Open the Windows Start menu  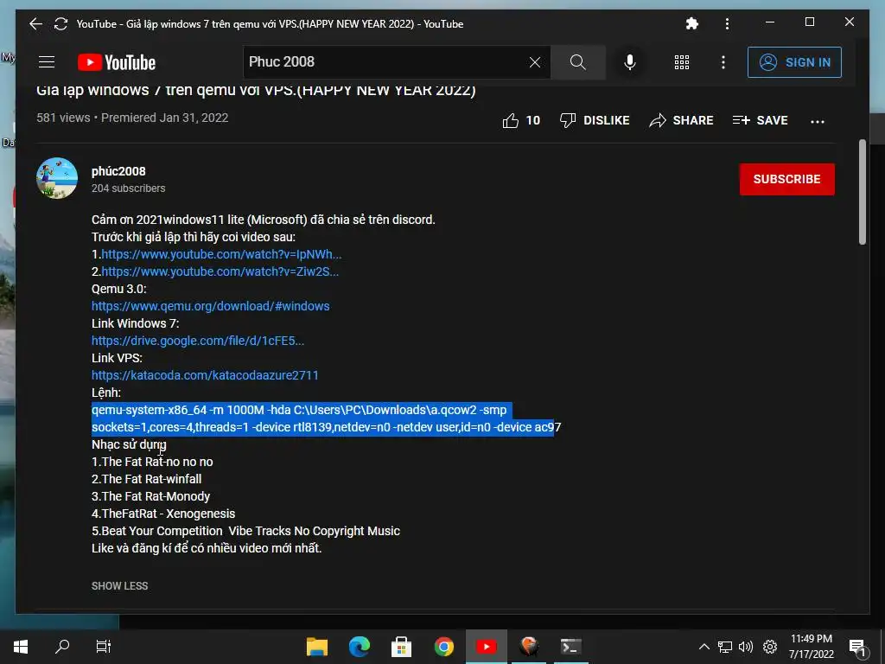click(x=21, y=647)
